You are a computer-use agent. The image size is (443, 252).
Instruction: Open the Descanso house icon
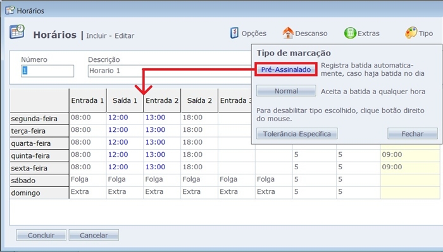coord(288,33)
